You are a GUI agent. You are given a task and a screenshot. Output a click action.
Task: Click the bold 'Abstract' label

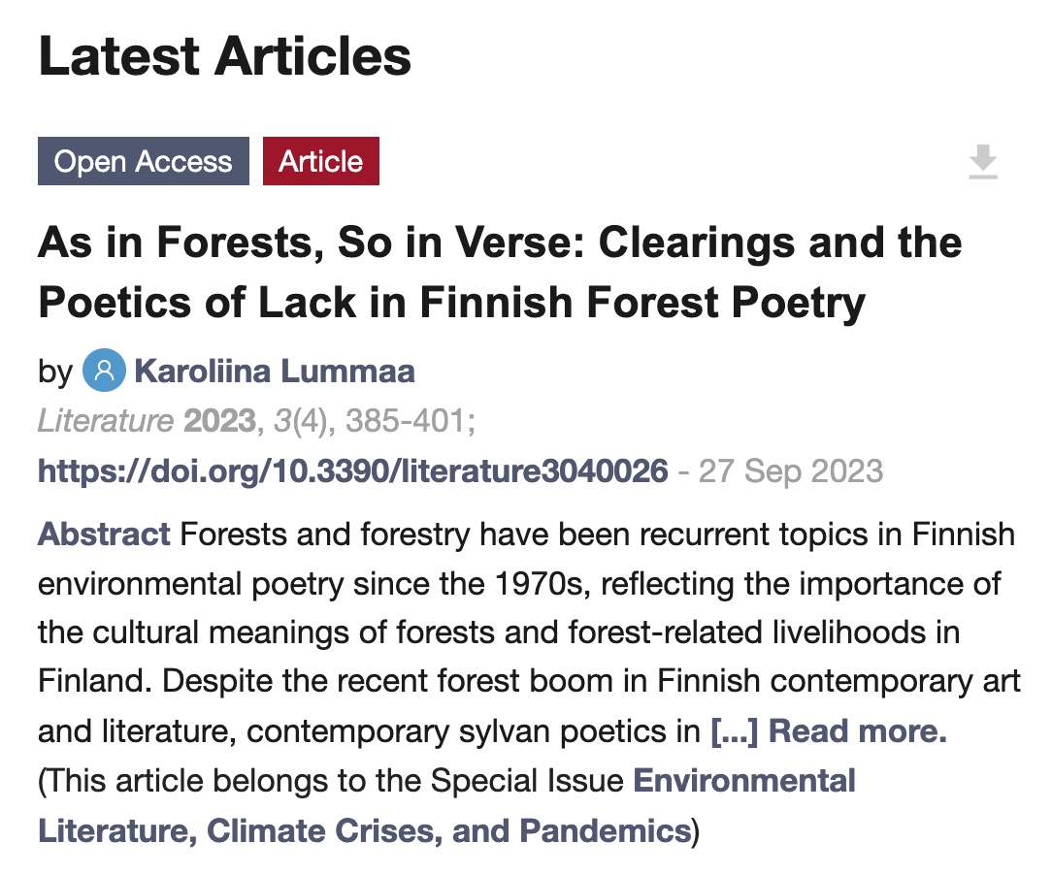point(104,534)
